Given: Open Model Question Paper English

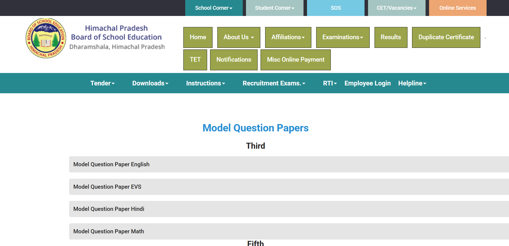Looking at the screenshot, I should (289, 164).
